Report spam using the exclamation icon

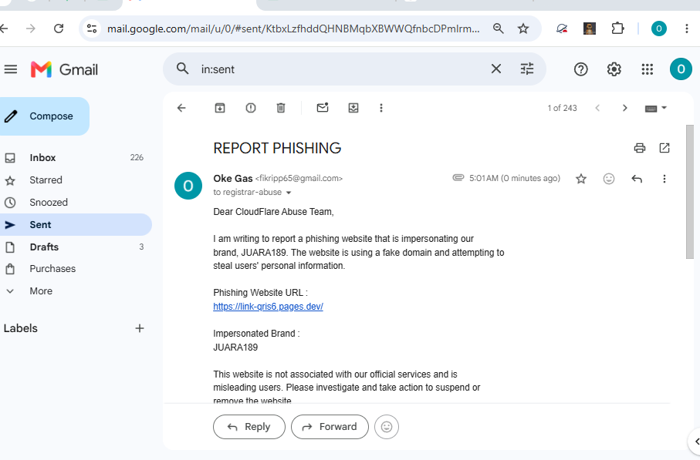point(251,108)
